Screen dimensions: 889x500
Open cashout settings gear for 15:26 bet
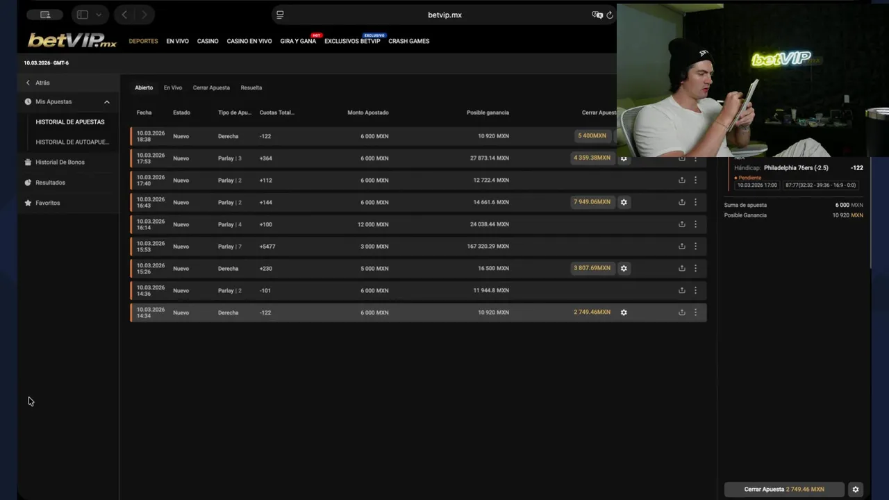click(624, 268)
